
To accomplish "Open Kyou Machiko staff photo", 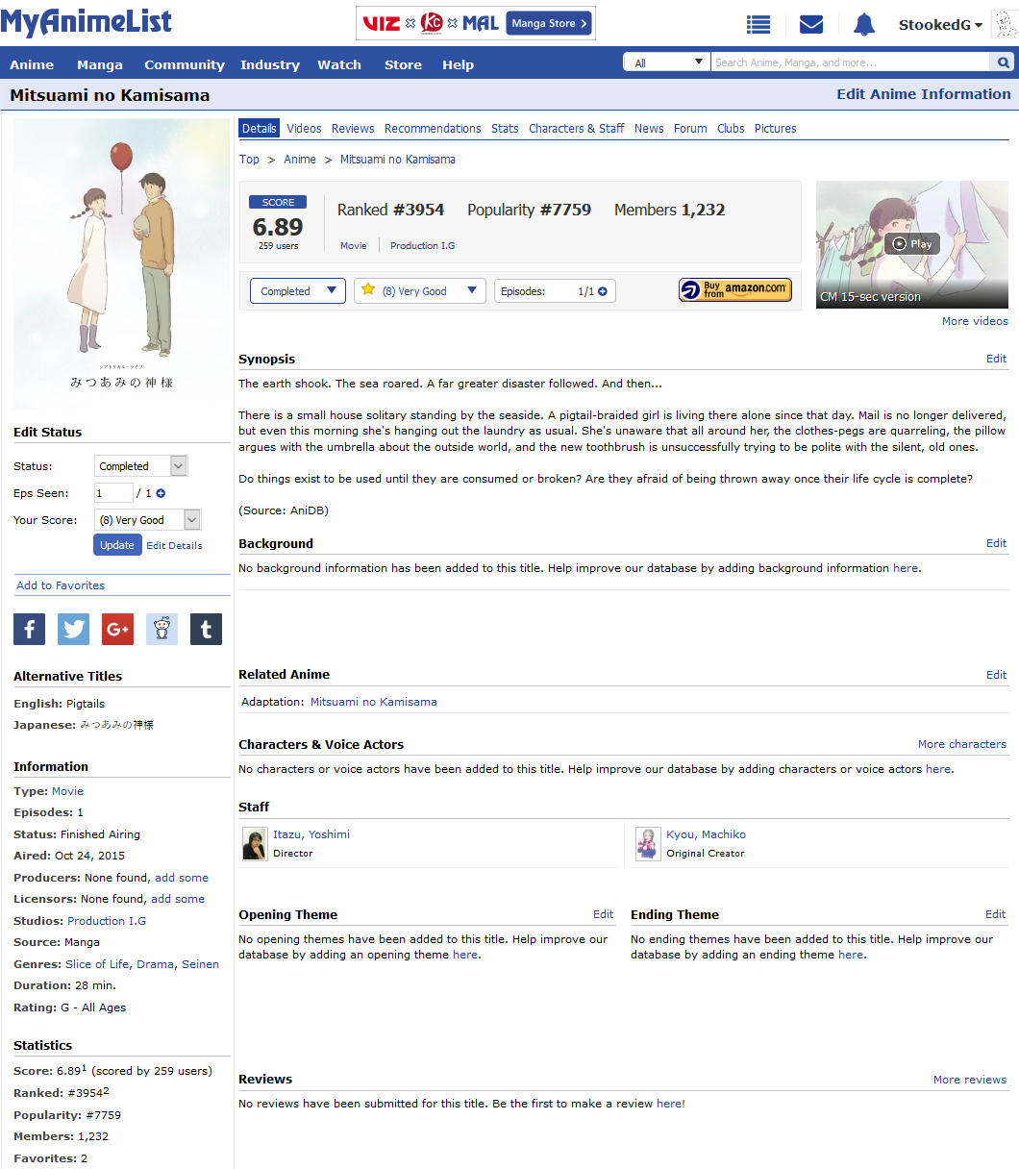I will click(648, 843).
